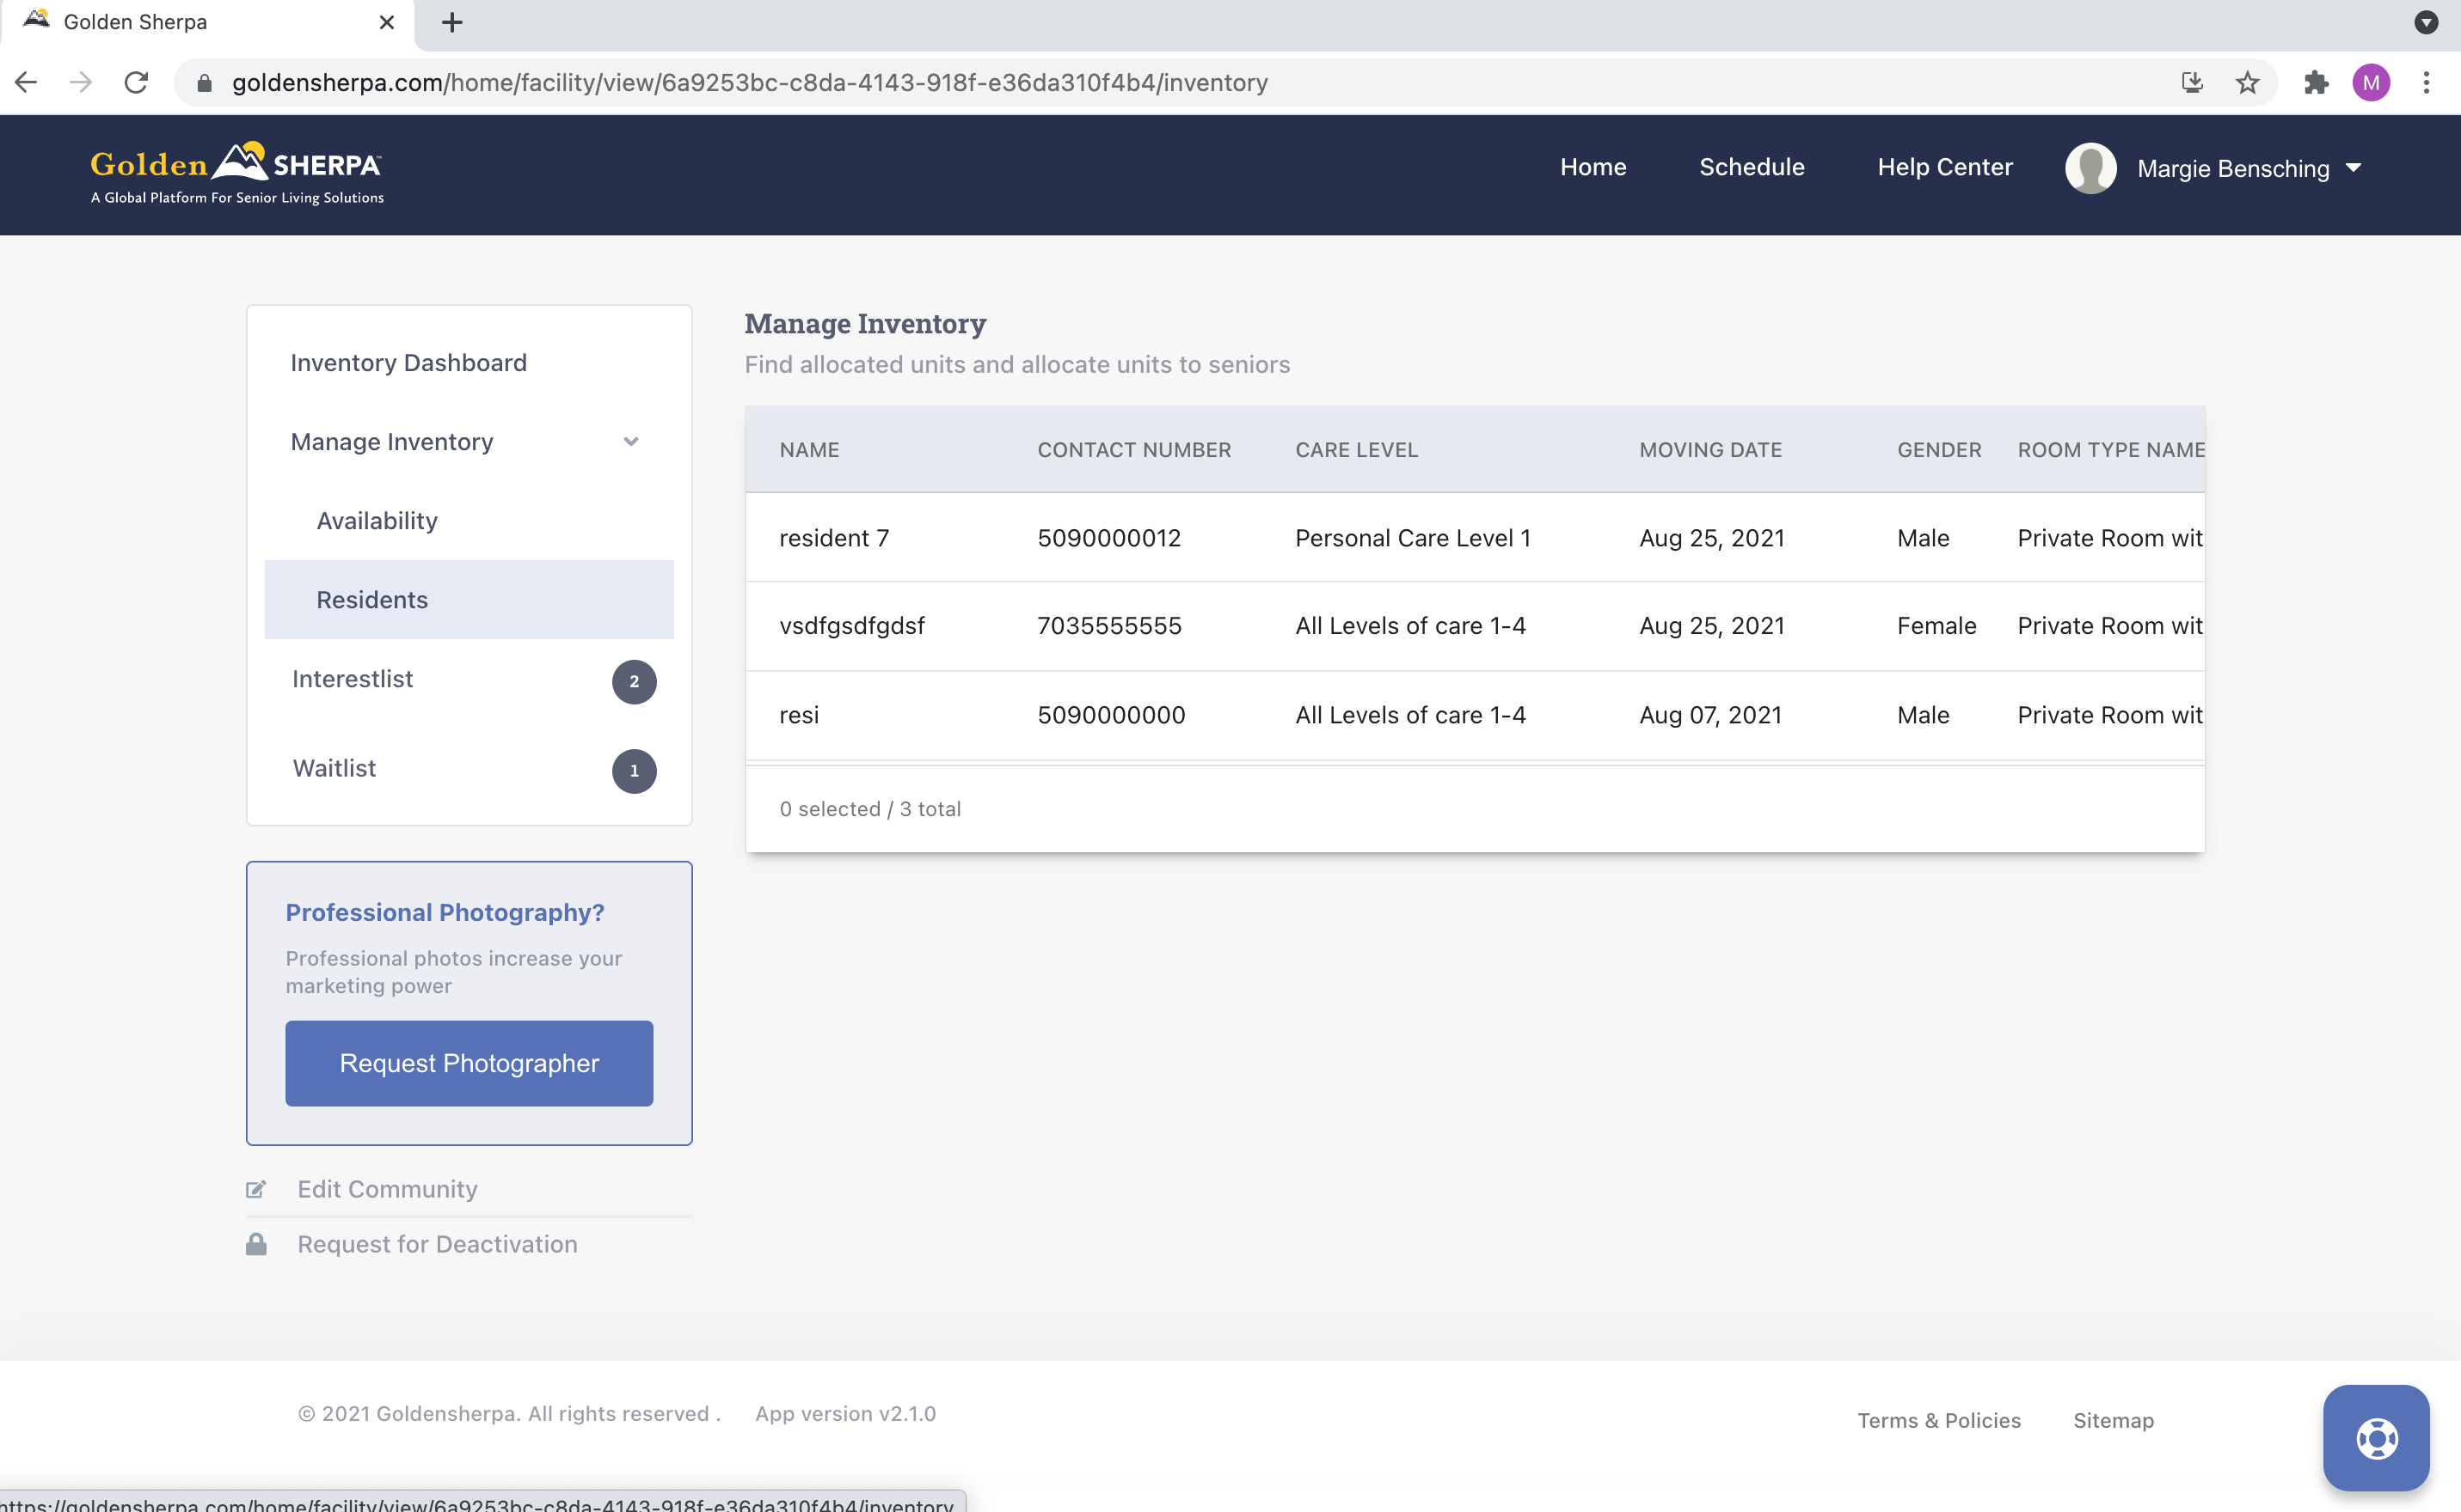Open the help lifebuoy chat widget
The height and width of the screenshot is (1512, 2461).
coord(2376,1438)
